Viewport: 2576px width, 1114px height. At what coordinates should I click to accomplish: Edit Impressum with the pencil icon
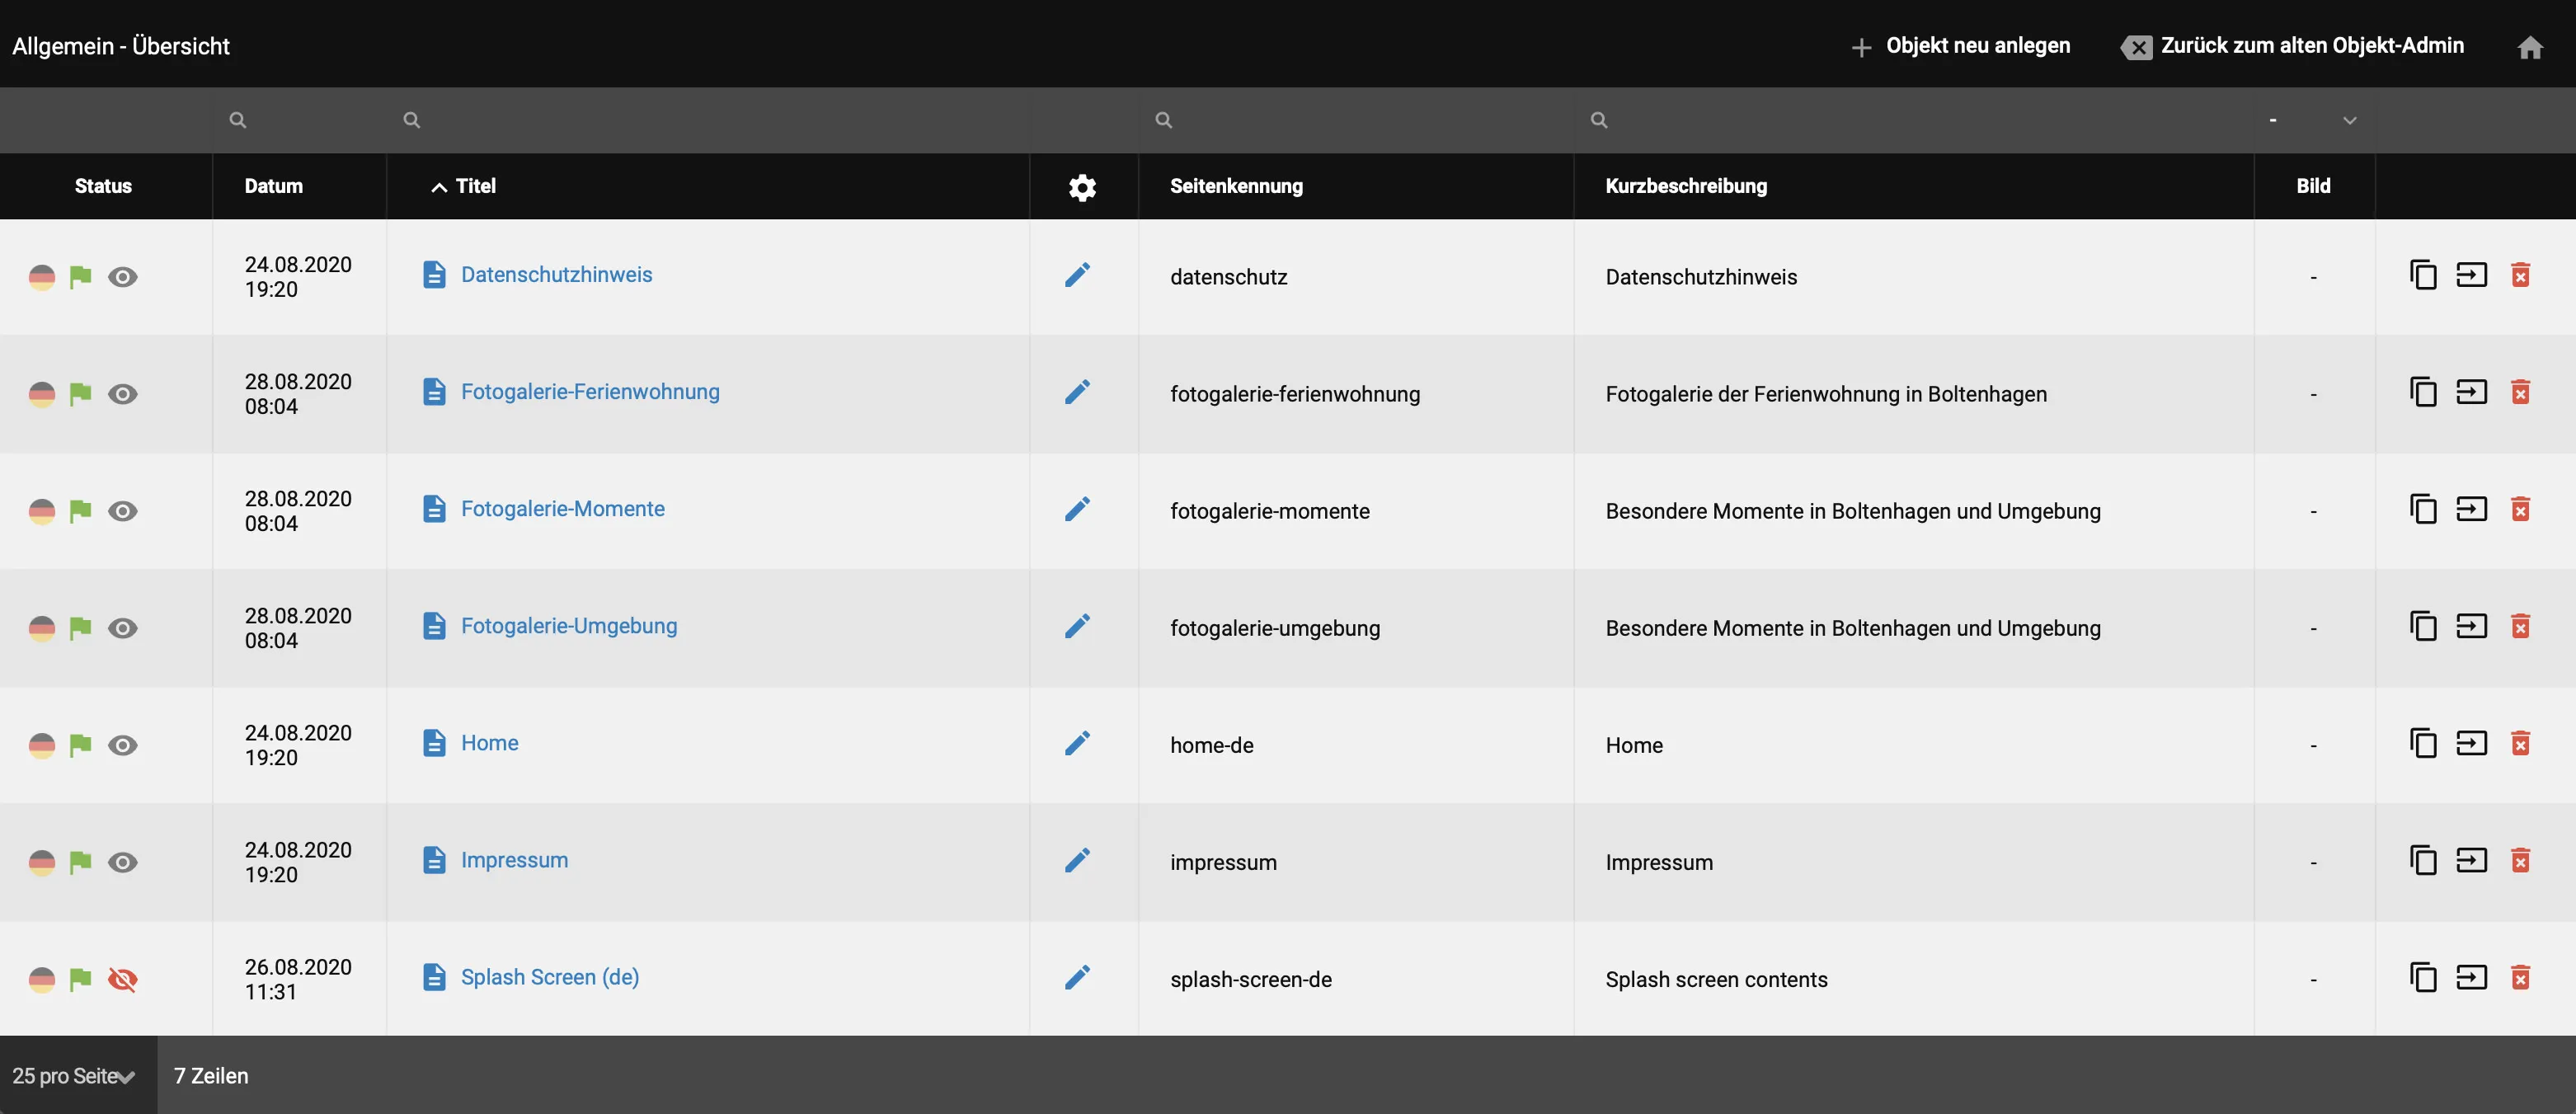tap(1077, 860)
